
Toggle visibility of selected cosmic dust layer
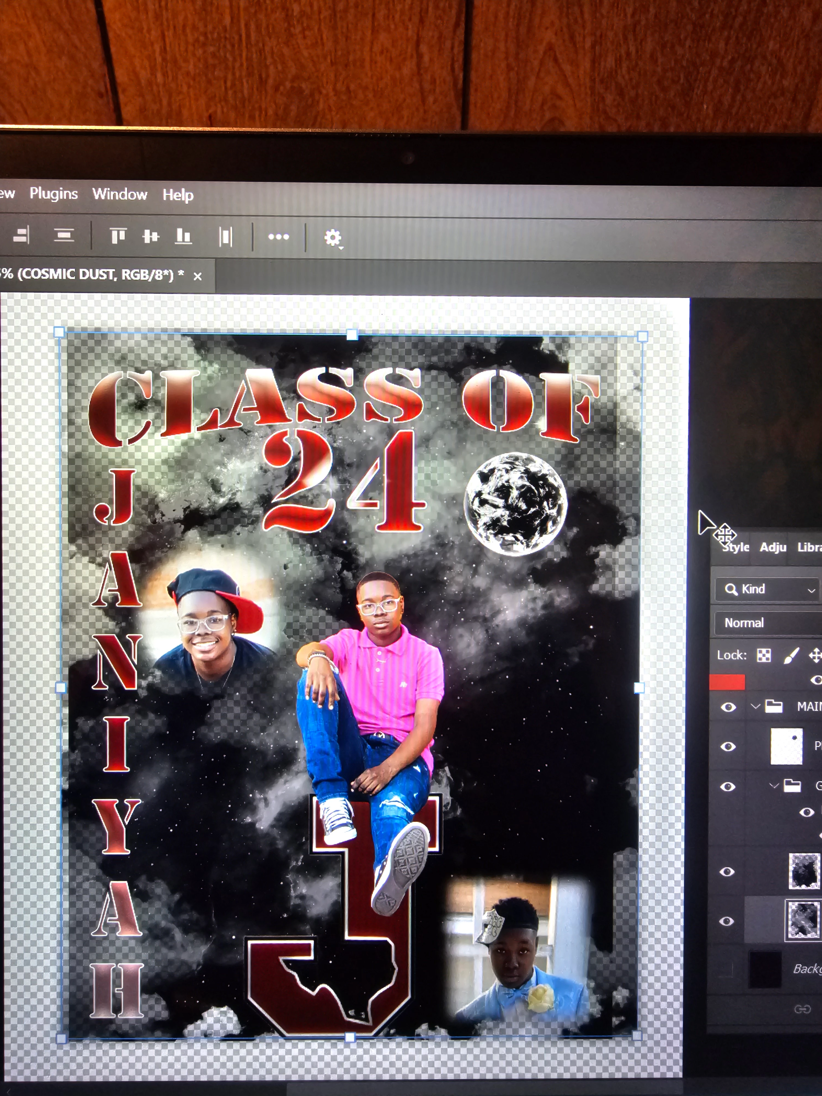click(726, 921)
